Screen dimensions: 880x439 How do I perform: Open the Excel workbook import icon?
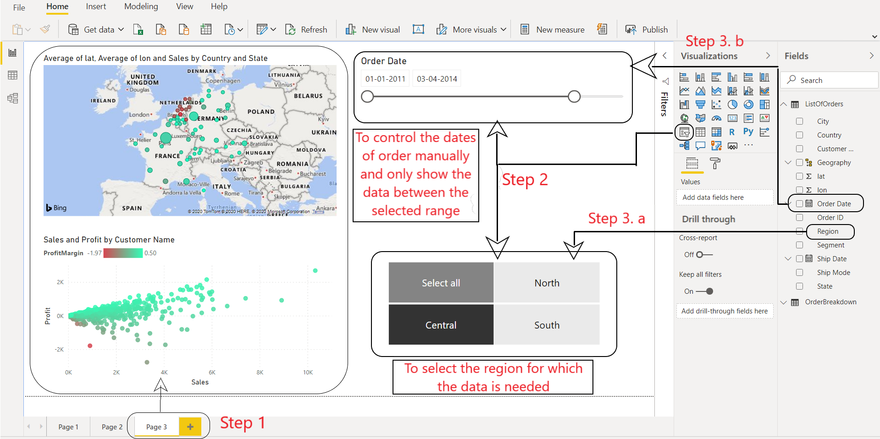138,30
